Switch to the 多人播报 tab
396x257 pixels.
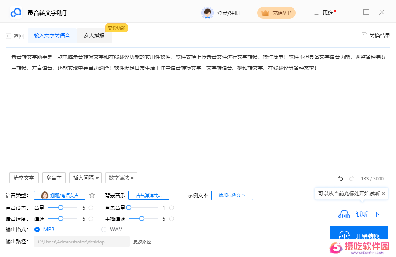click(x=94, y=36)
